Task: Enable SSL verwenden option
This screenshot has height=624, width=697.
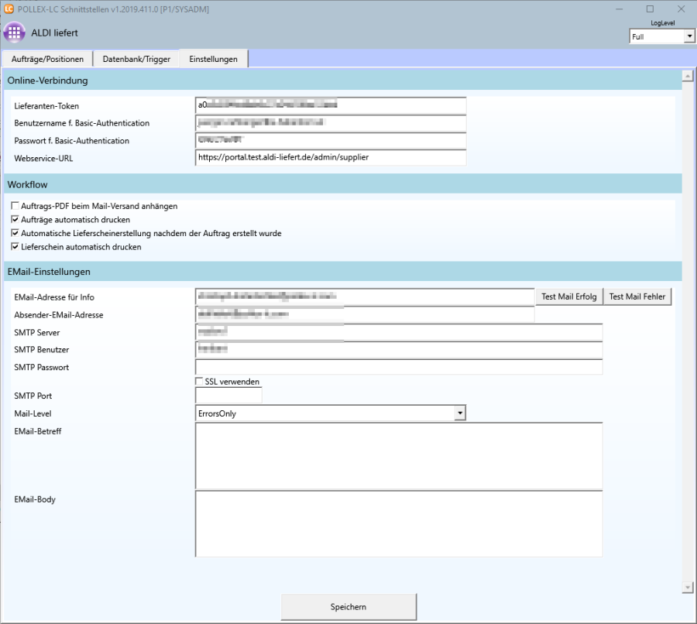Action: 200,382
